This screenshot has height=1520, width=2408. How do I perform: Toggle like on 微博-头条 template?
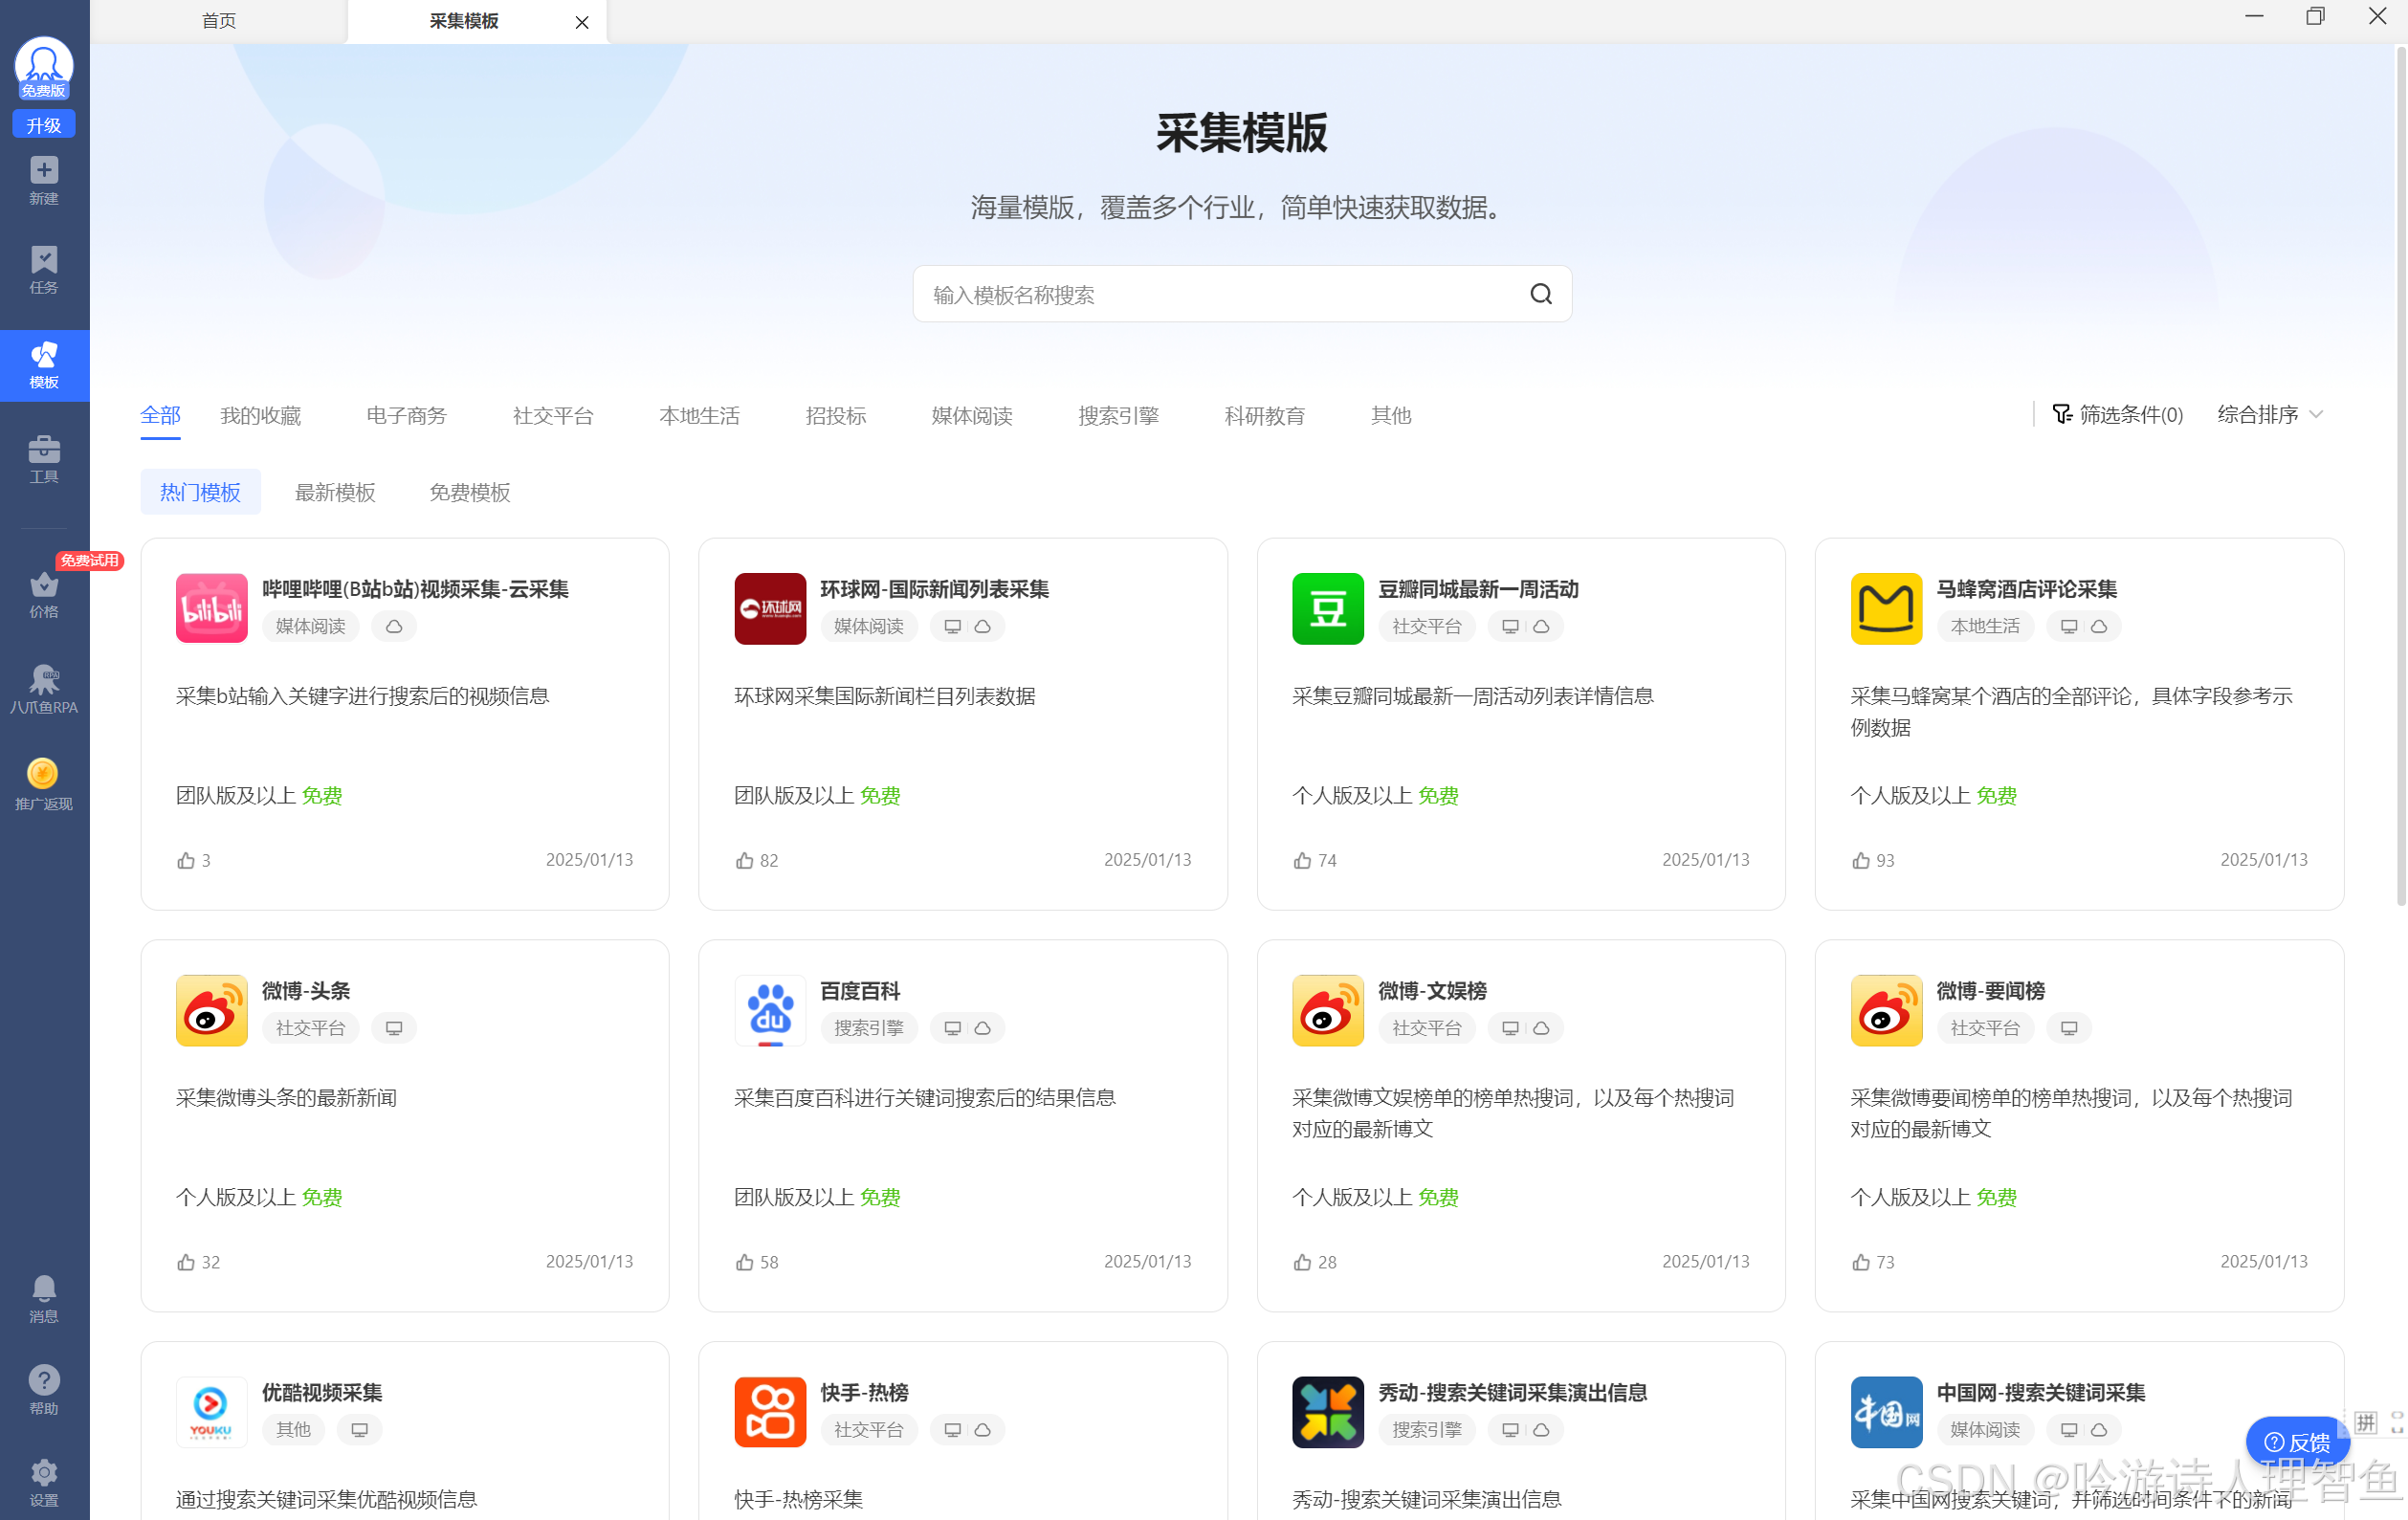coord(186,1263)
